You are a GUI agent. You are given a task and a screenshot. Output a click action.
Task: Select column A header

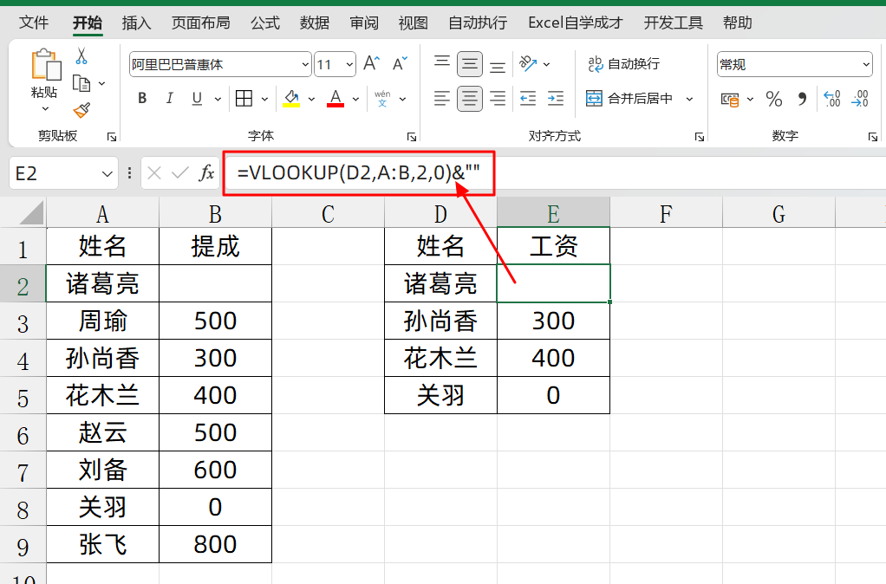pyautogui.click(x=102, y=213)
